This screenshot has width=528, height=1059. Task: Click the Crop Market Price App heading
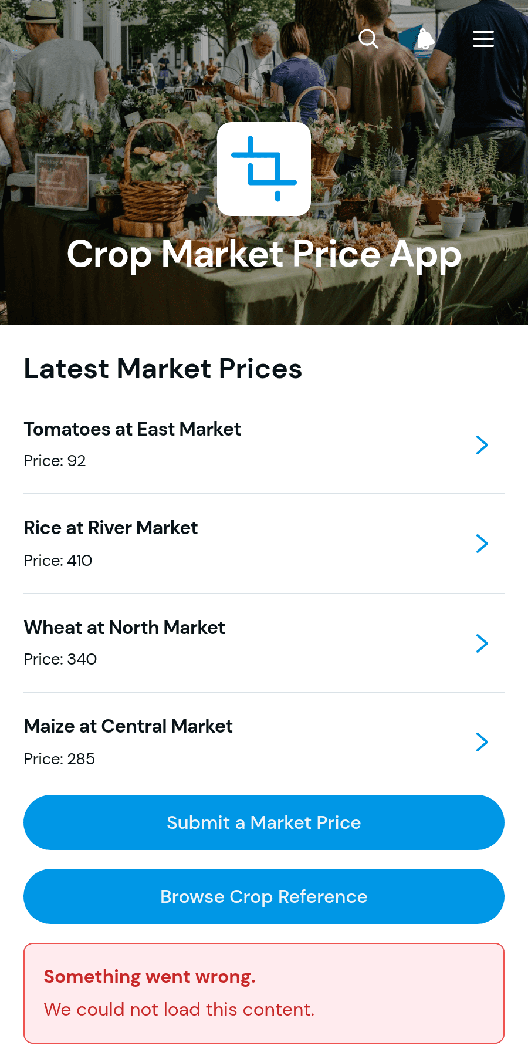(264, 254)
